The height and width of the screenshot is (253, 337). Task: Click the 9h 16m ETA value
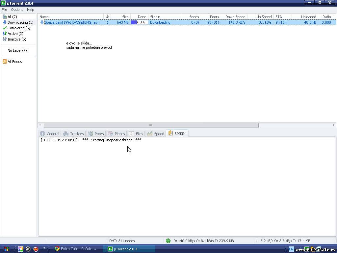(x=281, y=22)
